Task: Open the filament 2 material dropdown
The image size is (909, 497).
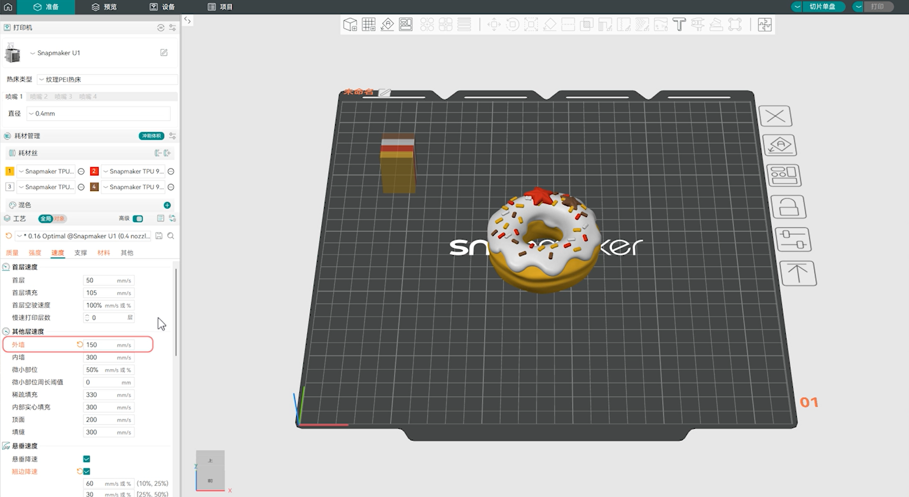Action: 133,171
